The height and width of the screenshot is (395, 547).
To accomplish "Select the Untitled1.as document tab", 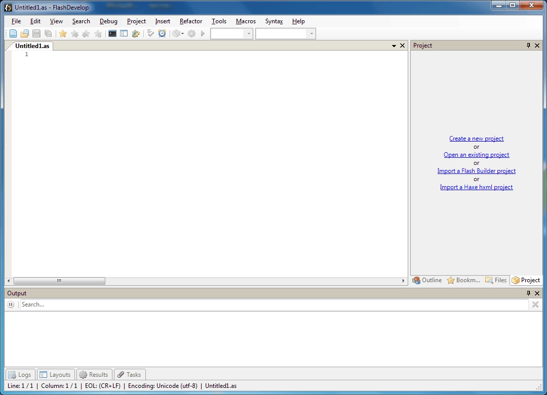I will pos(32,46).
